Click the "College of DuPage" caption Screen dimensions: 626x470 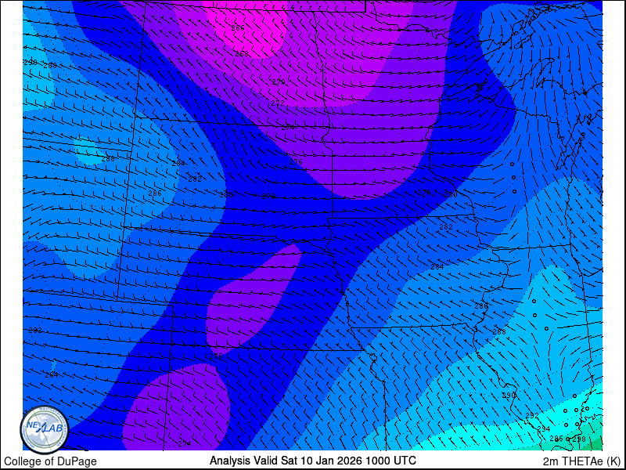click(x=50, y=461)
